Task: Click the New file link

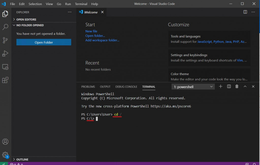Action: [91, 31]
